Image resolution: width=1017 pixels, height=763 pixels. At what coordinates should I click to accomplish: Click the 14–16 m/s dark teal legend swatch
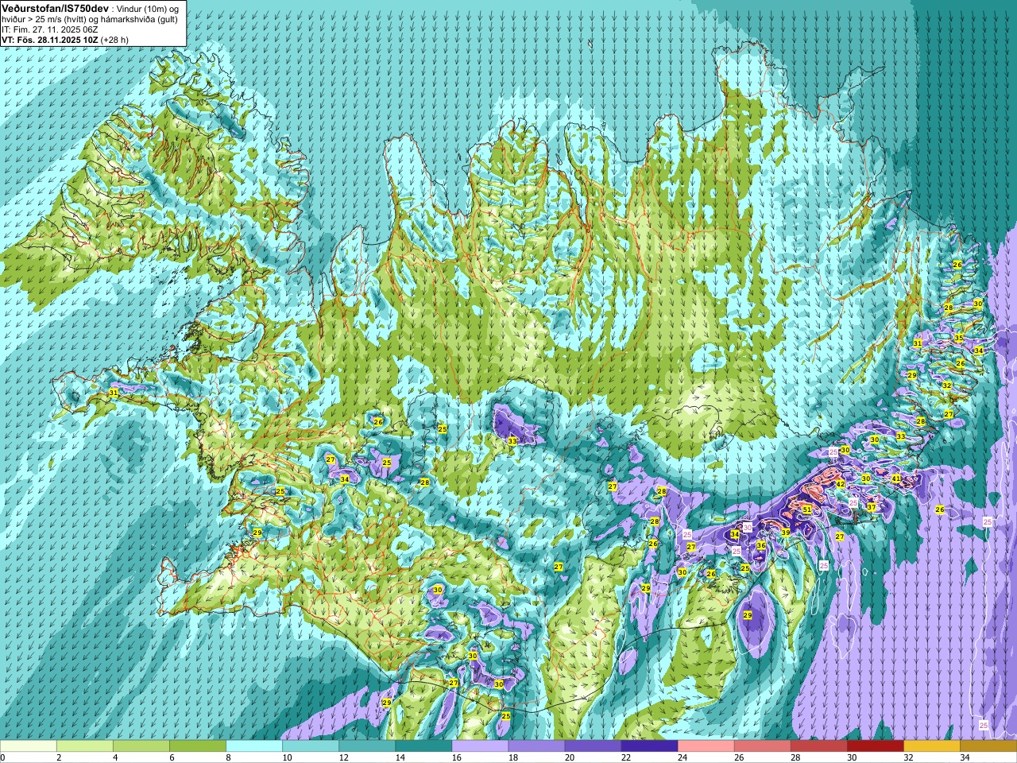(423, 746)
